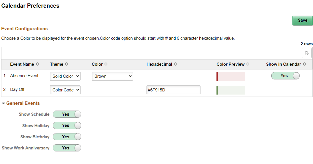Toggle the Show Holiday switch
313x164 pixels.
click(67, 125)
